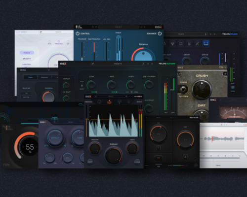Click the undo icon in blue Control plugin
247x197 pixels.
point(93,27)
